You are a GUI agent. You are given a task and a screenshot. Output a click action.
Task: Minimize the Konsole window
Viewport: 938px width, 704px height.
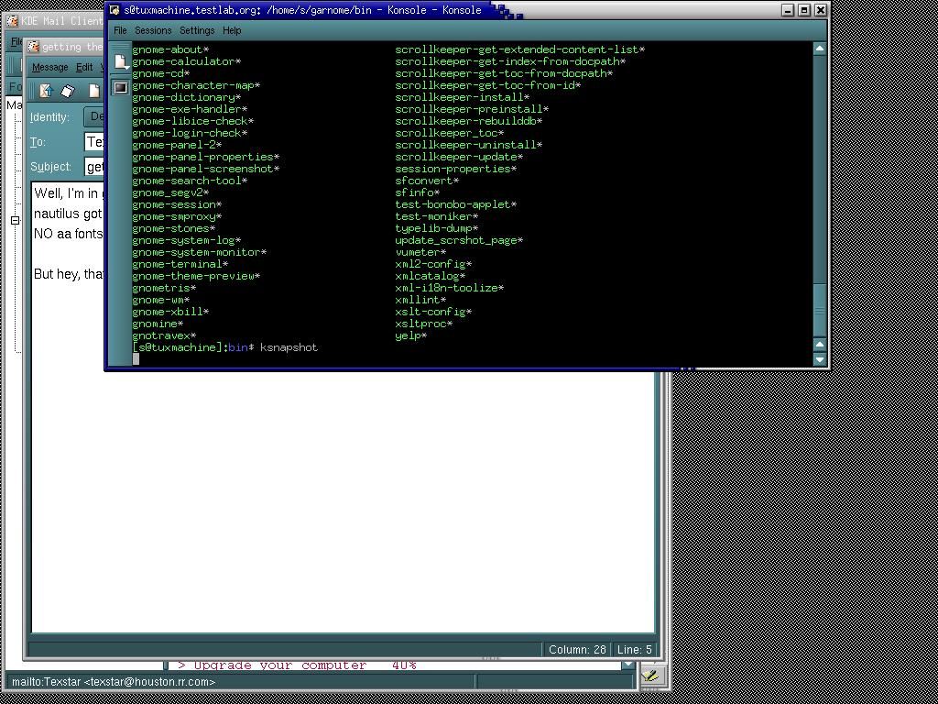789,9
